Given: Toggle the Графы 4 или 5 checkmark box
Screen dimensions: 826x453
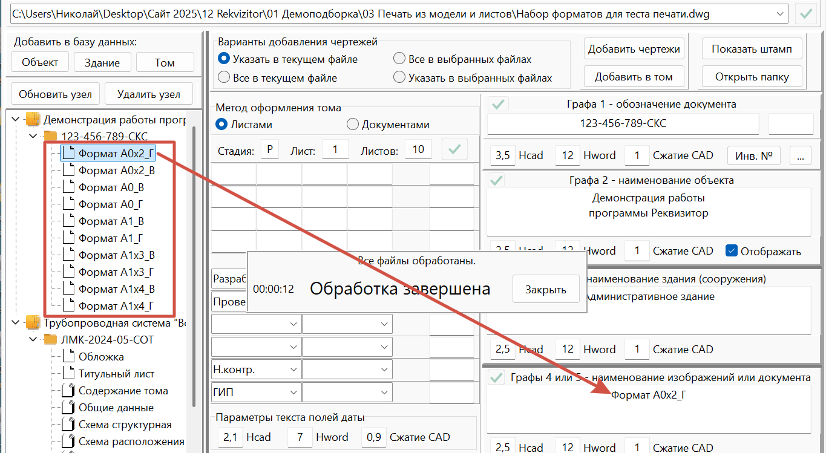Looking at the screenshot, I should [x=497, y=377].
